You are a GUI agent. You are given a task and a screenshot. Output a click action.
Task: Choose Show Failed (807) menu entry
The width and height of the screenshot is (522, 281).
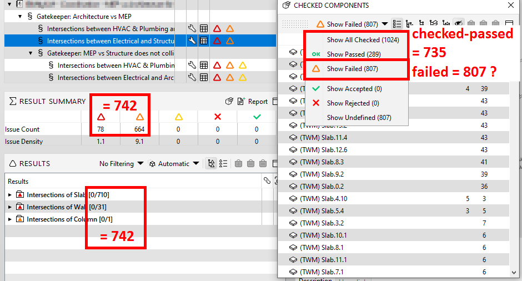pyautogui.click(x=357, y=69)
